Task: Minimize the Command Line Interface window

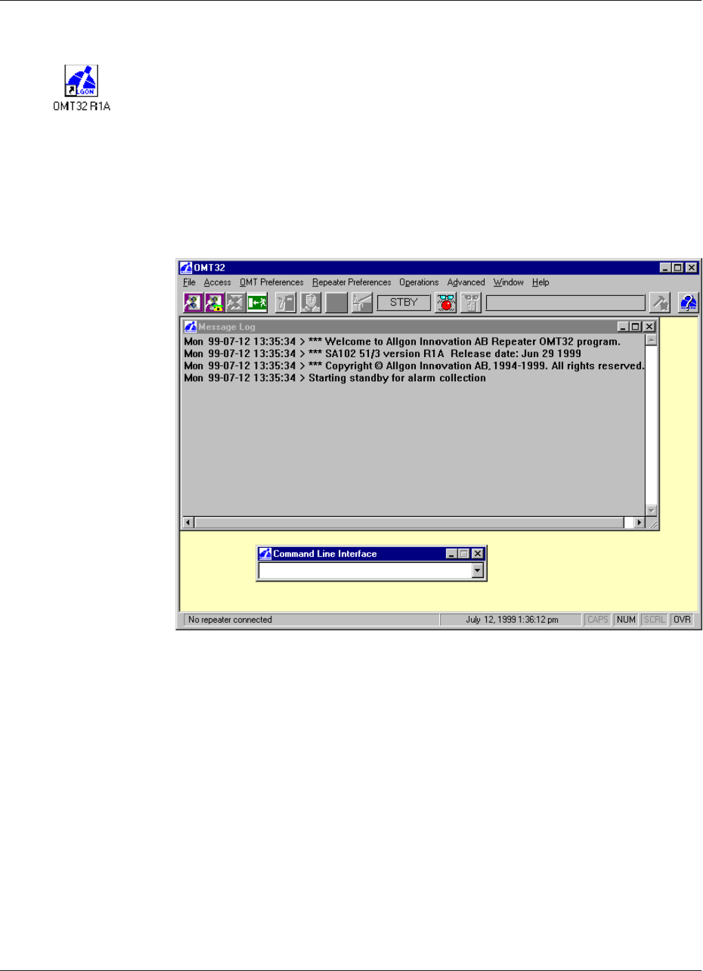Action: pos(452,553)
